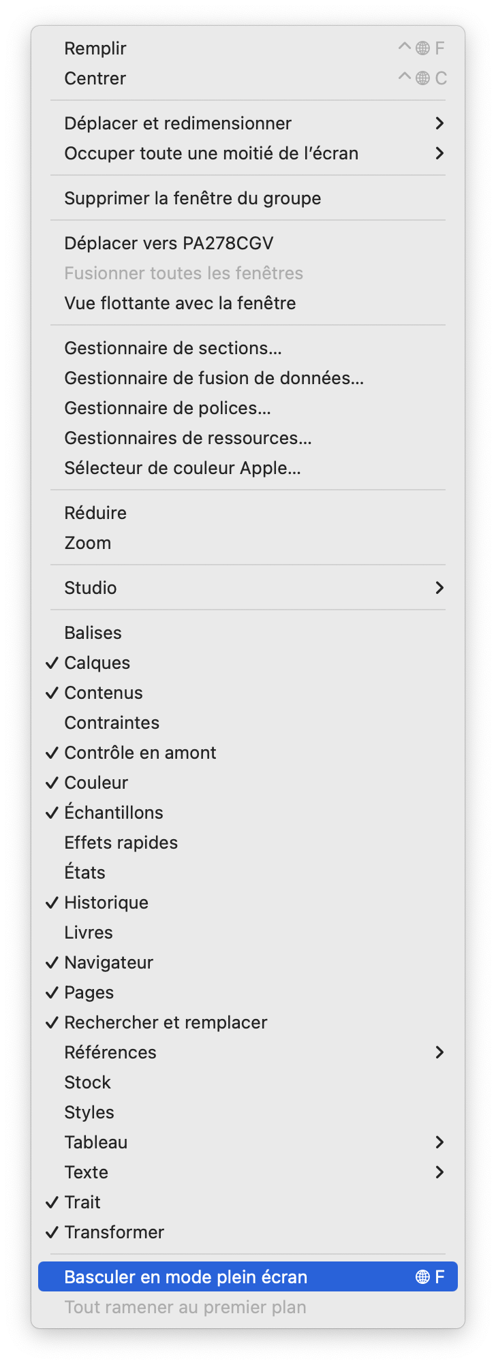
Task: Open the Texte submenu arrow
Action: tap(439, 1172)
